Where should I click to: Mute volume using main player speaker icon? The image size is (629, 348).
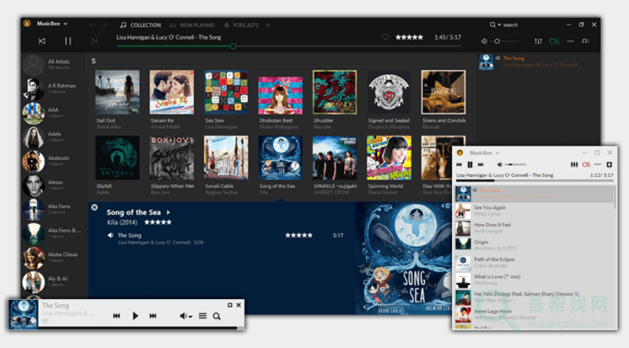tap(486, 41)
